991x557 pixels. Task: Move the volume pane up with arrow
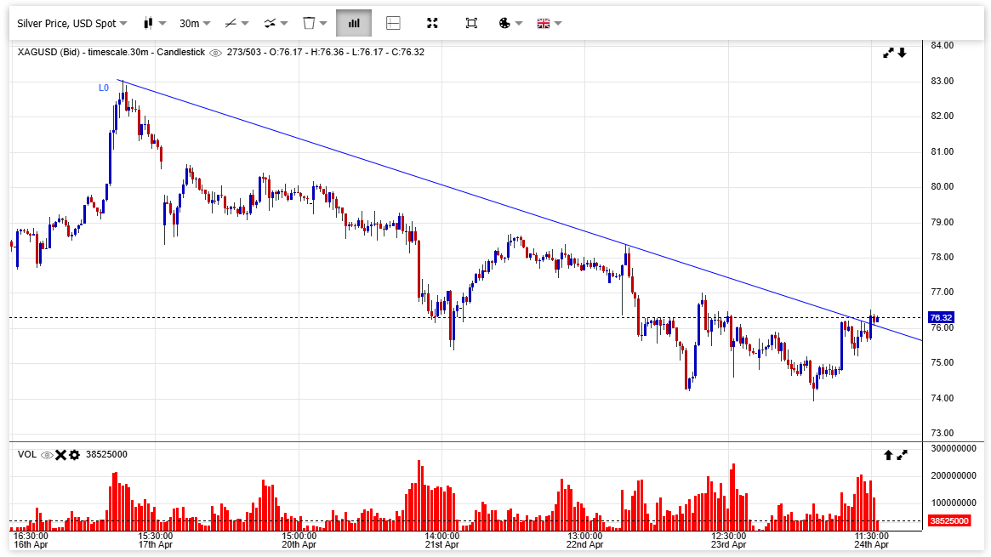[x=888, y=455]
